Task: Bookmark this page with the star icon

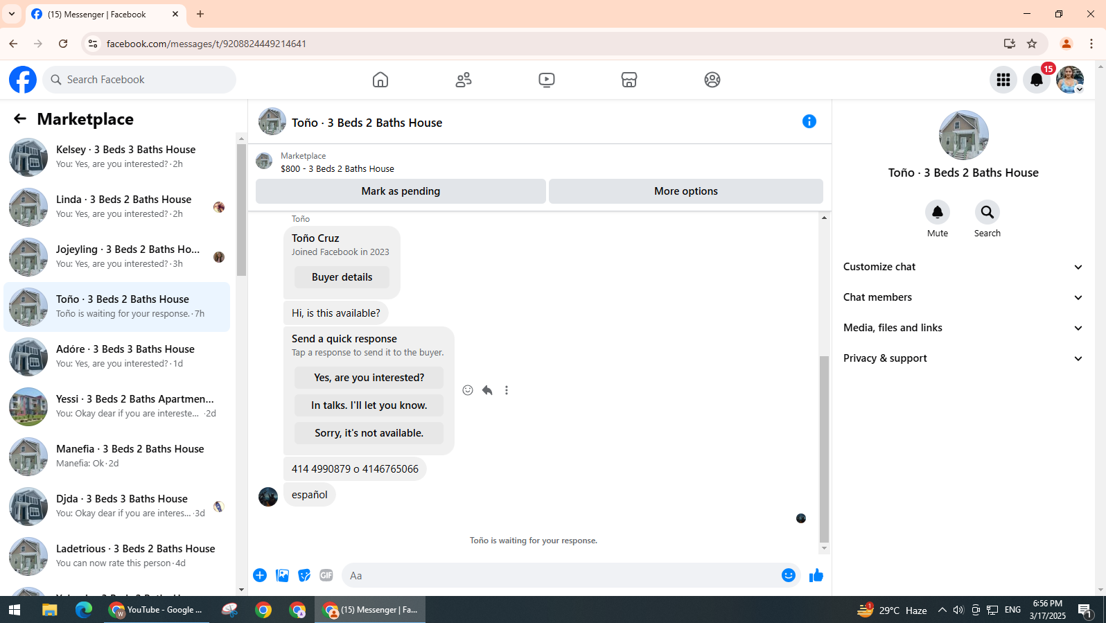Action: click(x=1032, y=44)
